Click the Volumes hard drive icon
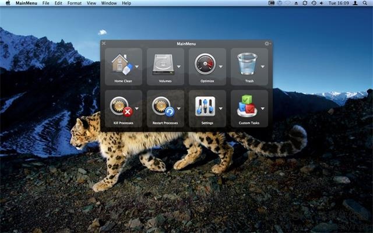The height and width of the screenshot is (233, 373). point(163,64)
